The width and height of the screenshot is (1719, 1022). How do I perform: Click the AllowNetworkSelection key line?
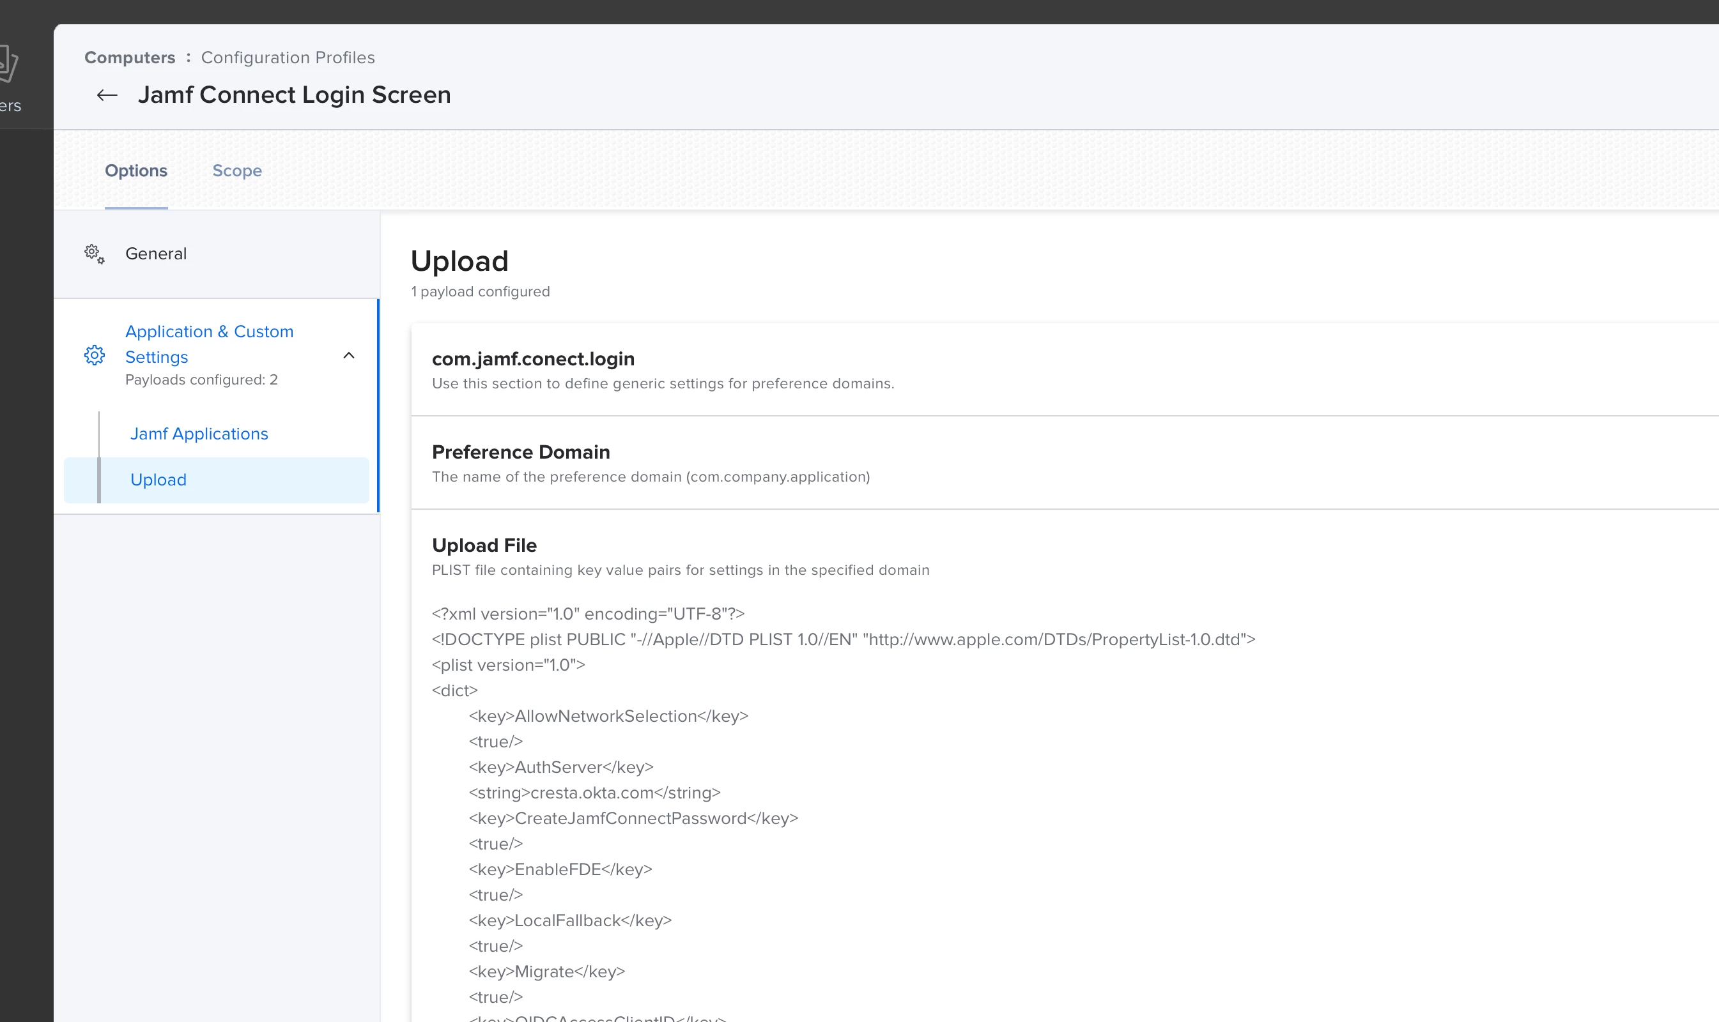(x=608, y=716)
